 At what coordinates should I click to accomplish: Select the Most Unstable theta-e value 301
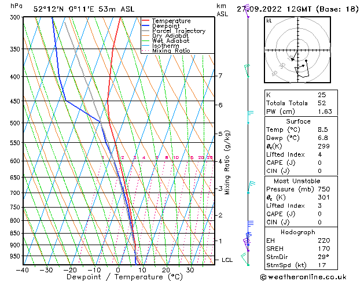(x=324, y=197)
